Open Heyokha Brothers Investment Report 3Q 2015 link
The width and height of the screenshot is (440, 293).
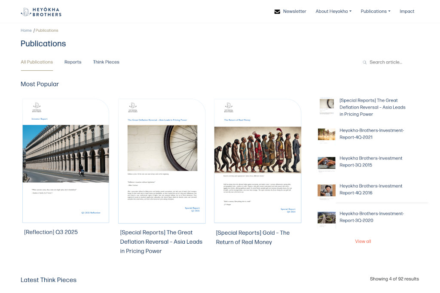click(x=371, y=162)
